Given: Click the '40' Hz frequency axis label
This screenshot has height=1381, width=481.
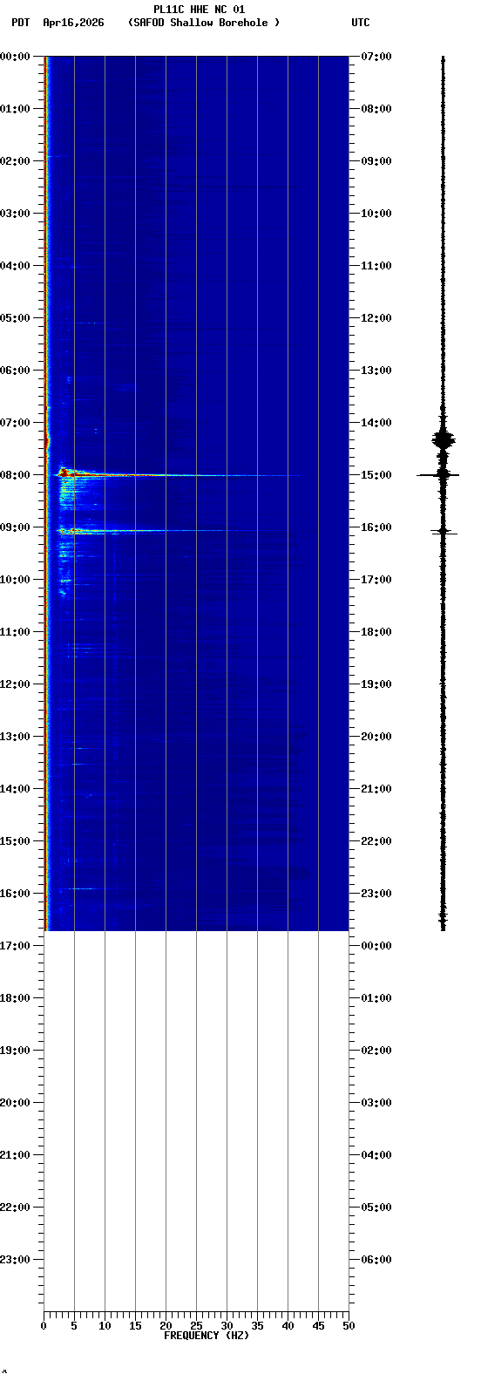Looking at the screenshot, I should tap(288, 1326).
